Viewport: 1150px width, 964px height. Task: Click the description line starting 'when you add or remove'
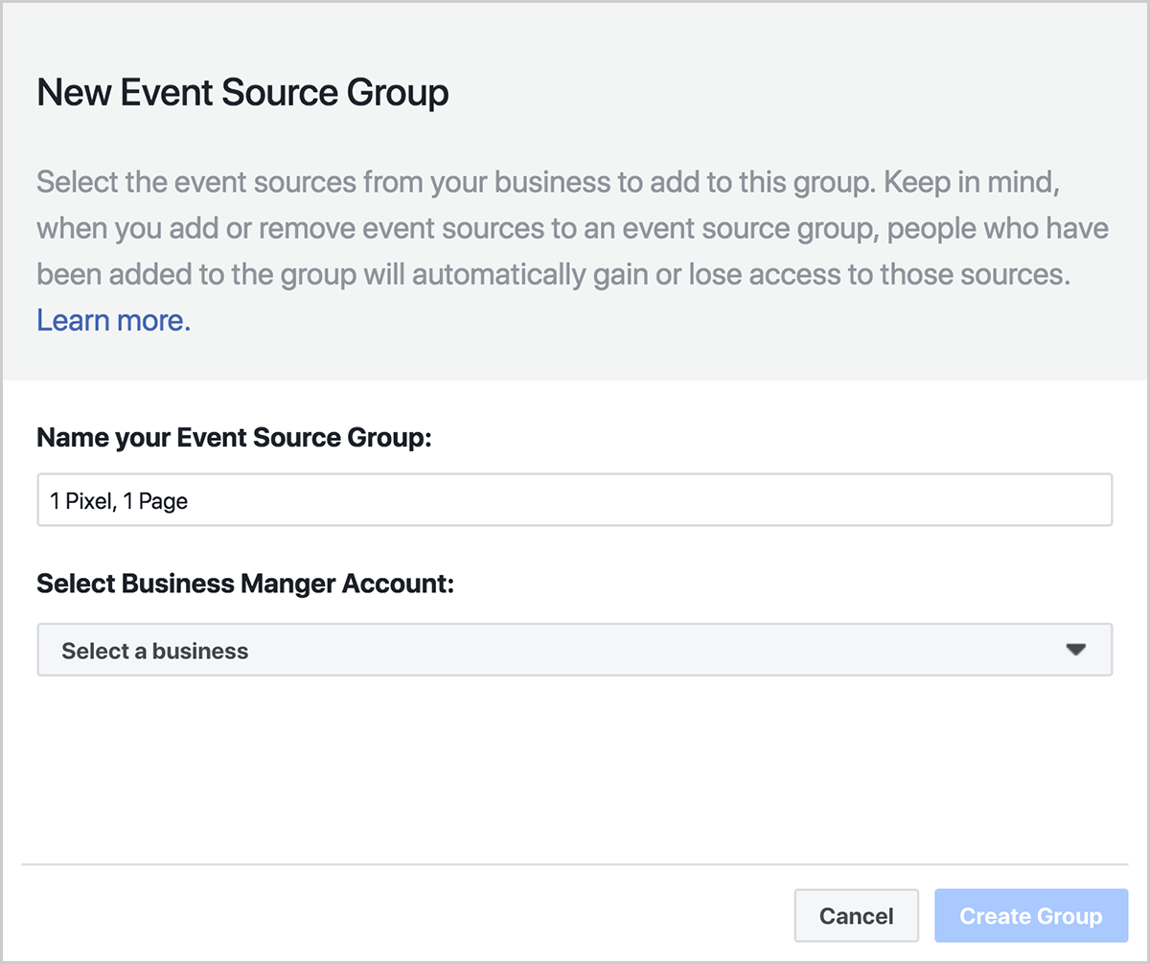pos(572,229)
